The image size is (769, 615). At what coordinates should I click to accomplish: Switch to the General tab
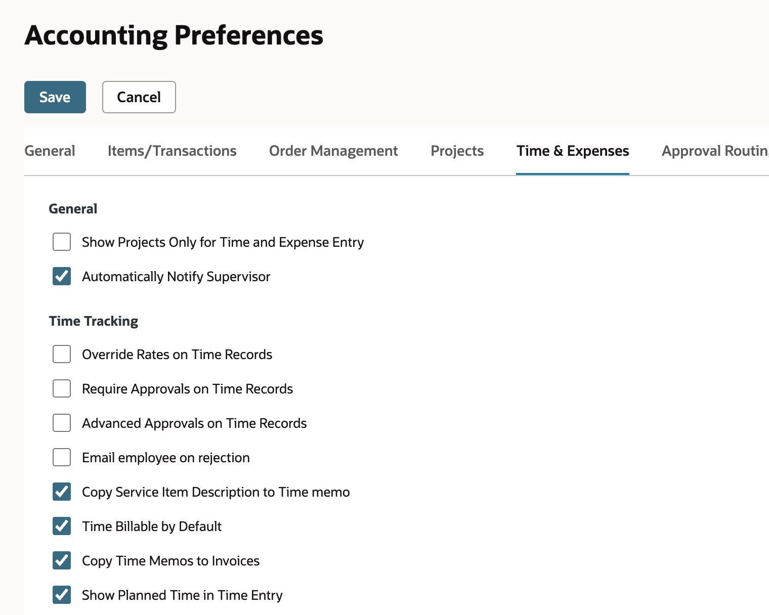point(50,151)
